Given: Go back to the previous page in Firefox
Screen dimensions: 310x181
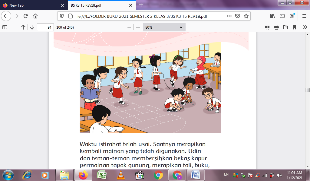Looking at the screenshot, I should point(6,16).
